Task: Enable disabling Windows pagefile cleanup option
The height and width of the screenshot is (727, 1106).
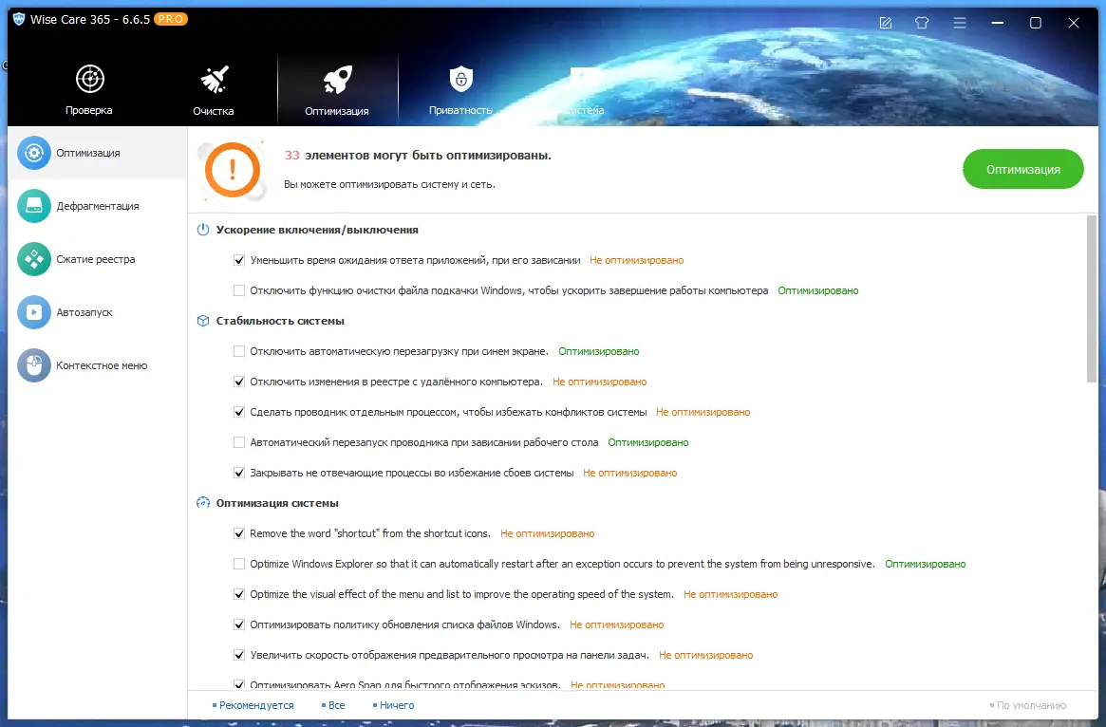Action: pos(239,289)
